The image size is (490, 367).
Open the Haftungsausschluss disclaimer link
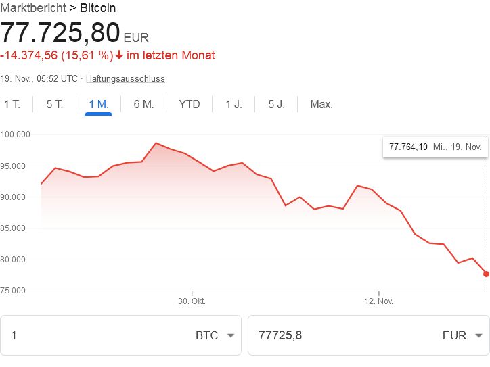tap(125, 78)
